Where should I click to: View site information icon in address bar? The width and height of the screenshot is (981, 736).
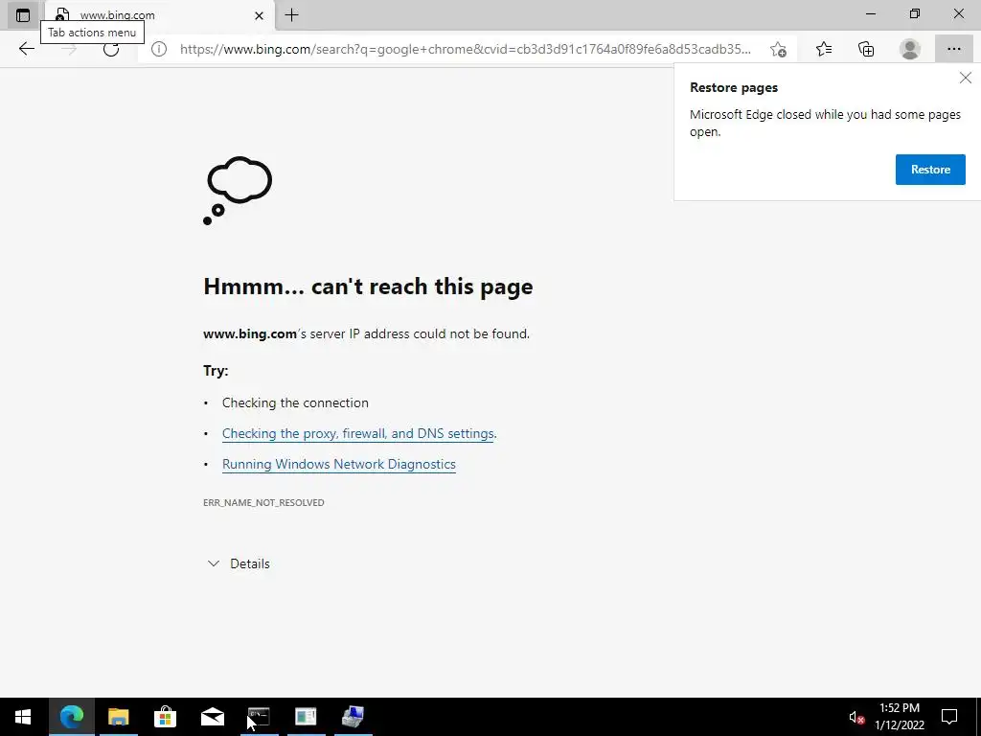[159, 49]
